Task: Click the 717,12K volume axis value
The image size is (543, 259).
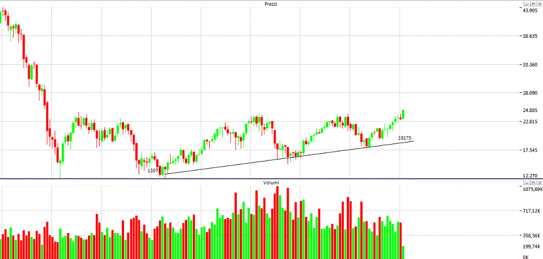Action: coord(531,211)
